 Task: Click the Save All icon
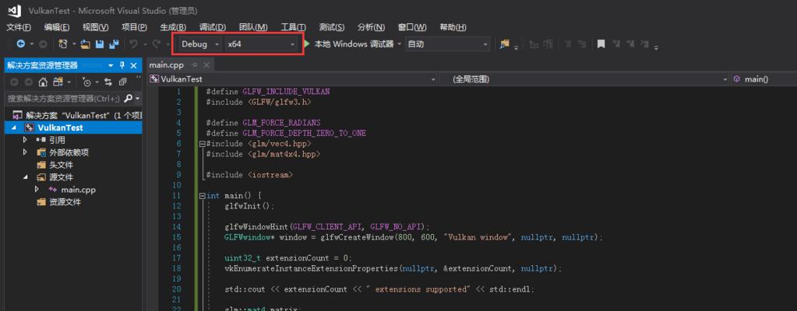click(114, 44)
